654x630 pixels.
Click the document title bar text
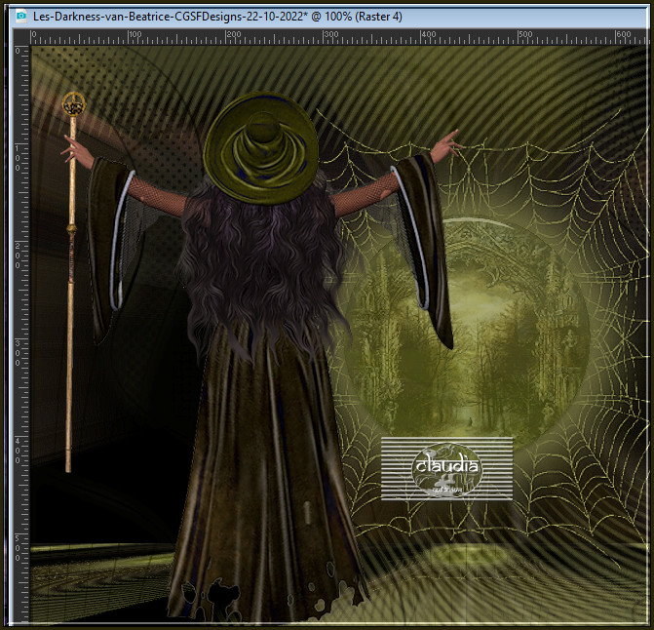pos(217,17)
